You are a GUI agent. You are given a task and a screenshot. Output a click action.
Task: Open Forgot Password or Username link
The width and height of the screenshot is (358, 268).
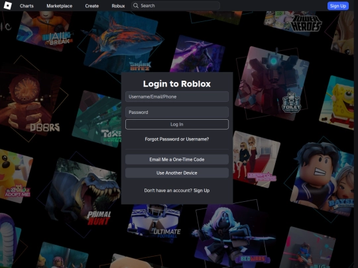point(177,139)
